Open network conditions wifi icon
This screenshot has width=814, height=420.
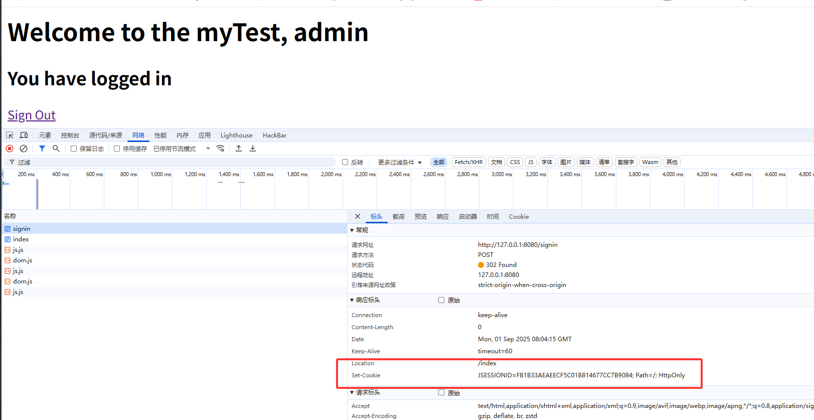[x=220, y=149]
